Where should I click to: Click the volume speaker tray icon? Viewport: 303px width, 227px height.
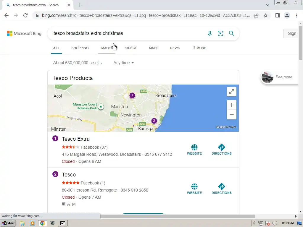point(275,223)
